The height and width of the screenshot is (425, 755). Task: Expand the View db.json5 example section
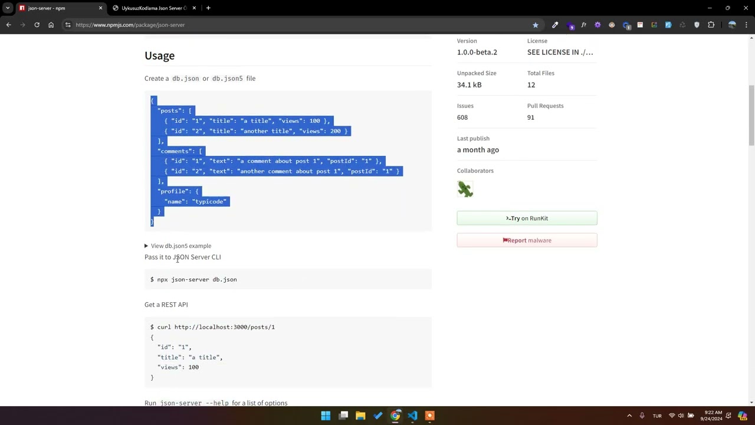[x=178, y=246]
